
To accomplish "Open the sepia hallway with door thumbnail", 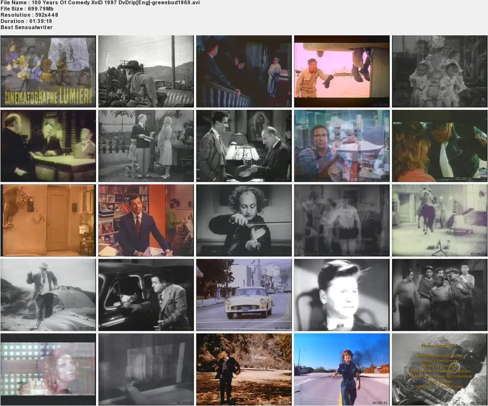I will 48,221.
